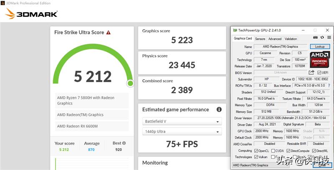Switch to the Graphics Card tab
Screen dimensions: 334x170
click(x=243, y=38)
